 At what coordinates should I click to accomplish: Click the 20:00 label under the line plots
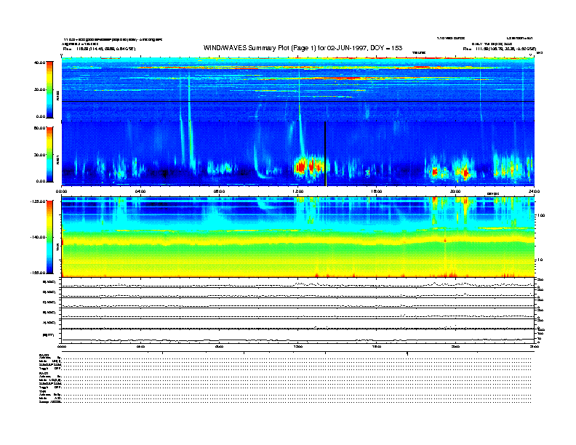(455, 346)
